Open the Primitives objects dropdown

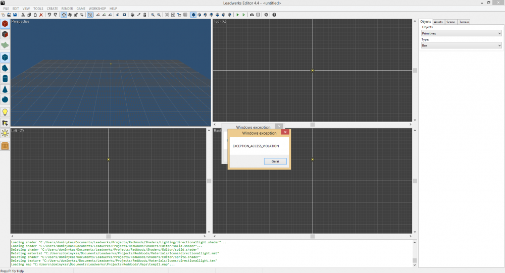coord(461,33)
